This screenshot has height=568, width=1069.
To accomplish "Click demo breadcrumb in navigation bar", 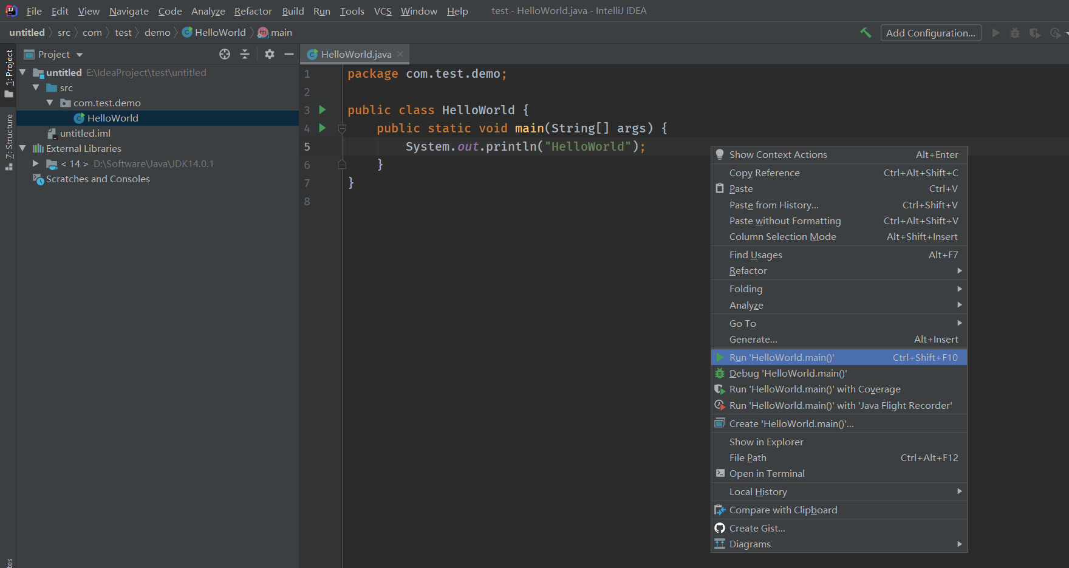I will (x=157, y=33).
